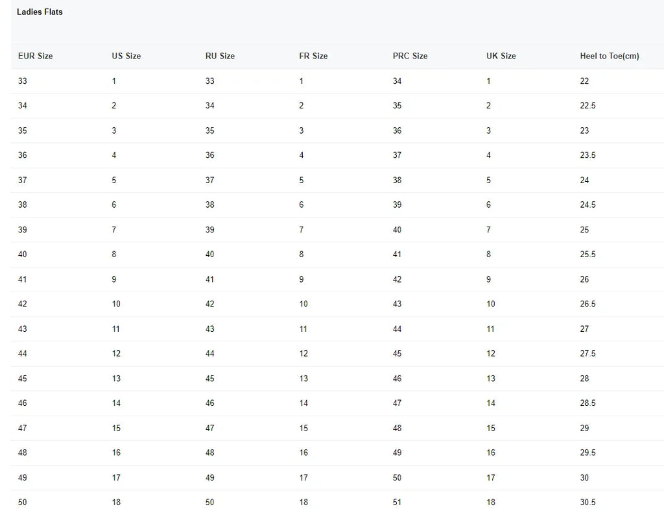Screen dimensions: 664x513
Task: Click the 22.5 heel to toe value
Action: [587, 106]
